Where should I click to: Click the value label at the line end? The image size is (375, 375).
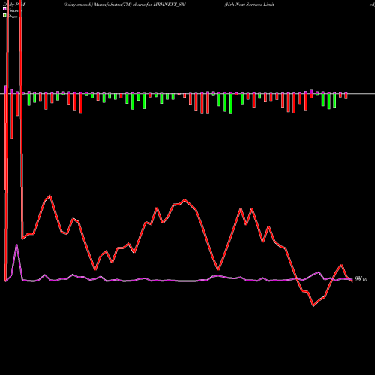point(361,279)
